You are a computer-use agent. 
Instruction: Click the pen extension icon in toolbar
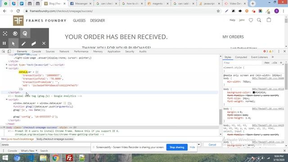(226, 11)
